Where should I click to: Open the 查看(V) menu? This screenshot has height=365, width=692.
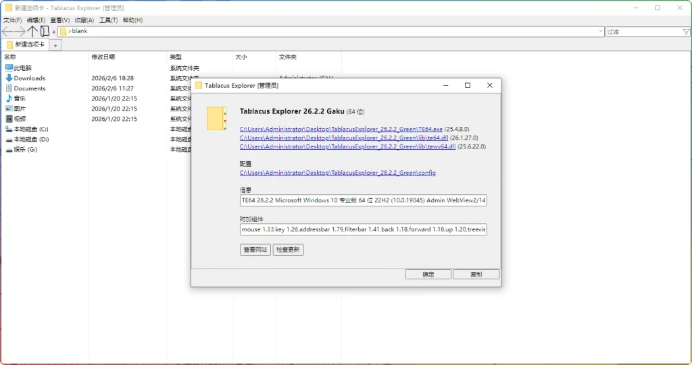pos(60,20)
